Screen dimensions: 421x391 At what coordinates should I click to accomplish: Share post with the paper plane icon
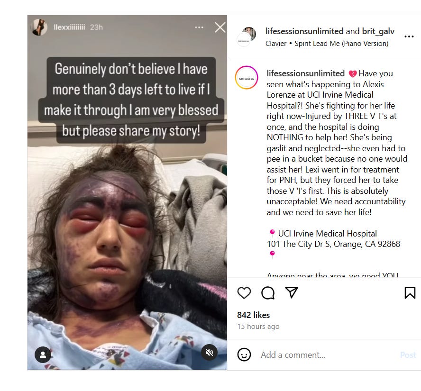coord(291,292)
